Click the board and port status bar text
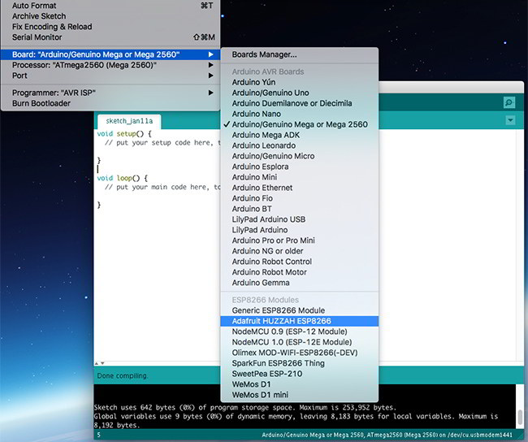The image size is (528, 442). pyautogui.click(x=387, y=435)
